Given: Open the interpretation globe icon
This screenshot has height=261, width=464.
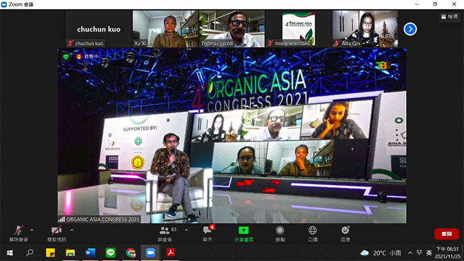Looking at the screenshot, I should tap(313, 233).
